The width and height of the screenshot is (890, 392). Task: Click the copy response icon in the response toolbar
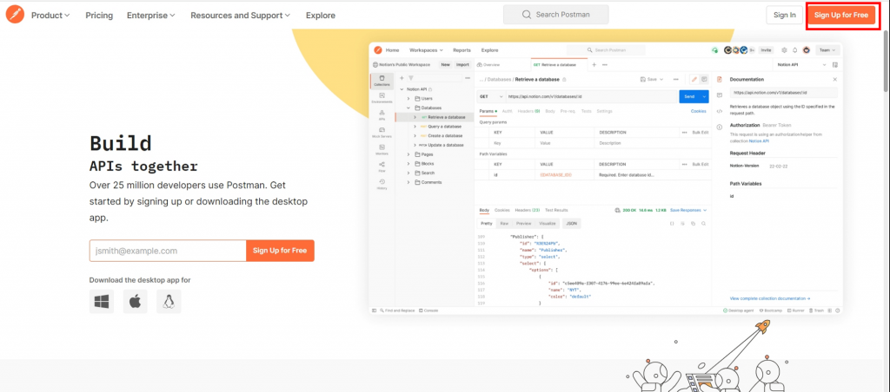tap(693, 224)
